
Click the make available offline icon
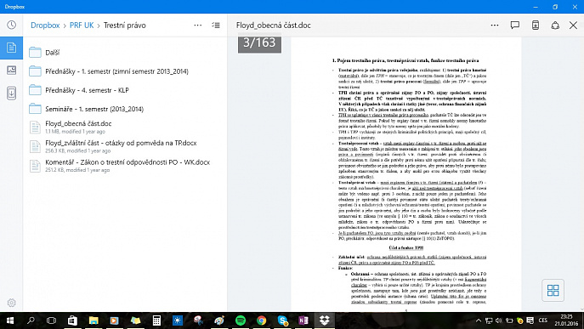[536, 26]
